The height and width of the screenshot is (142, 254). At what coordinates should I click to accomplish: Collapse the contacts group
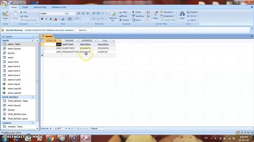click(33, 123)
